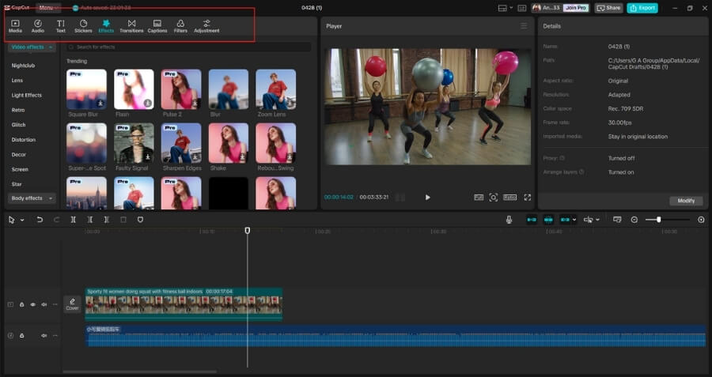Download the Flash effect
Image resolution: width=712 pixels, height=377 pixels.
point(148,104)
